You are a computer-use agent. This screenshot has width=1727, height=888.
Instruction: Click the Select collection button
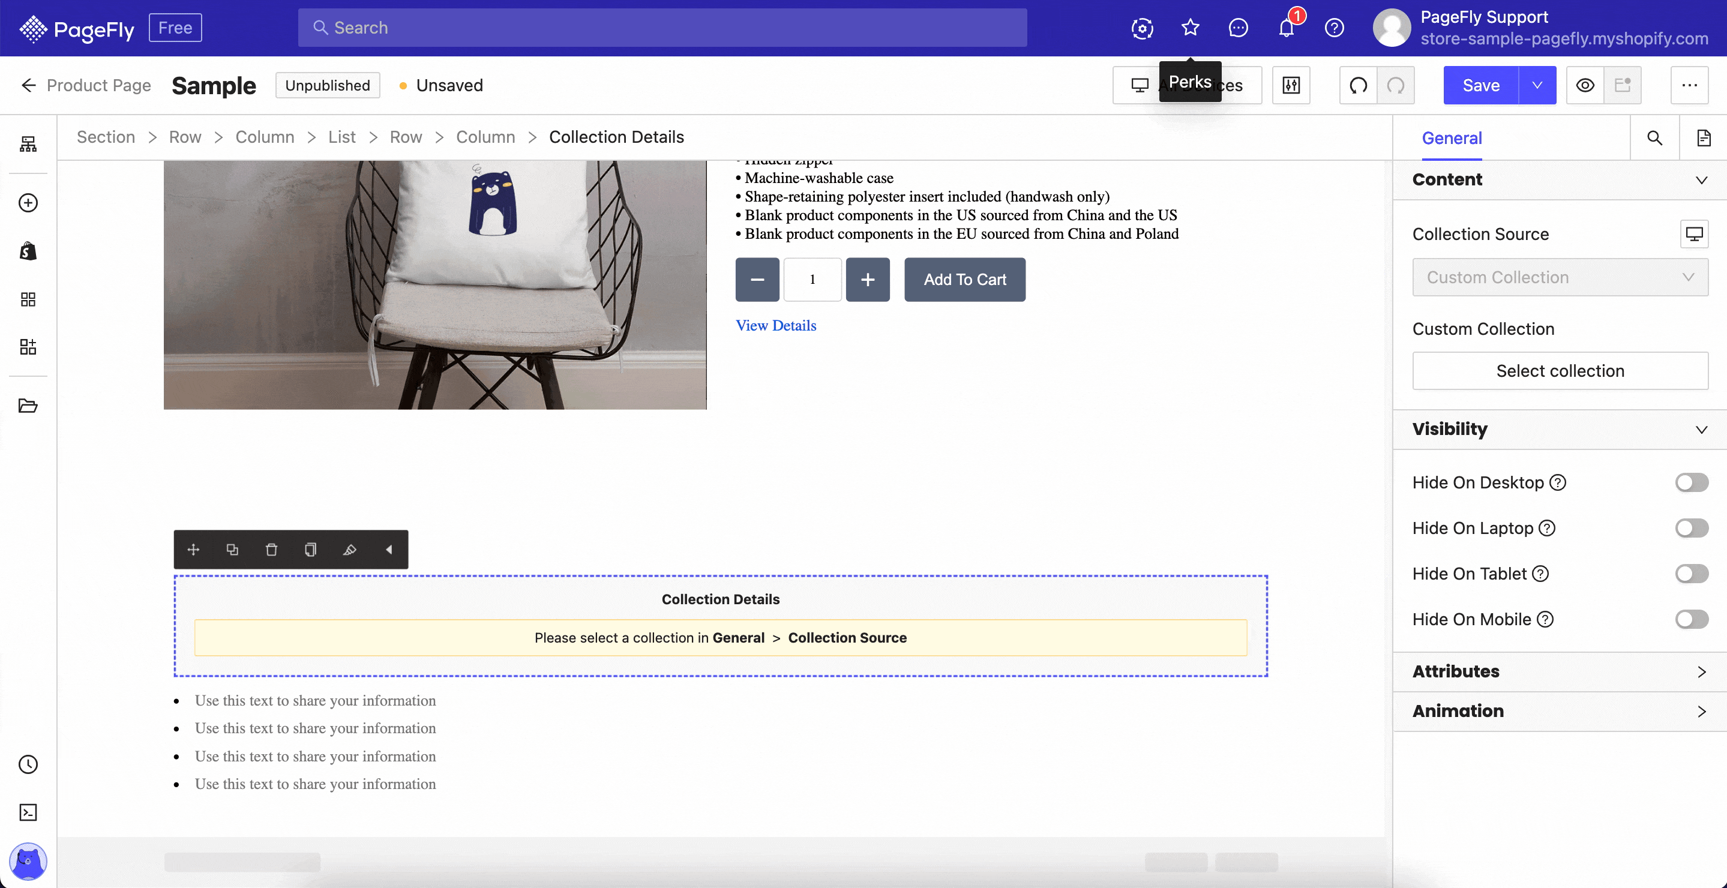tap(1560, 371)
